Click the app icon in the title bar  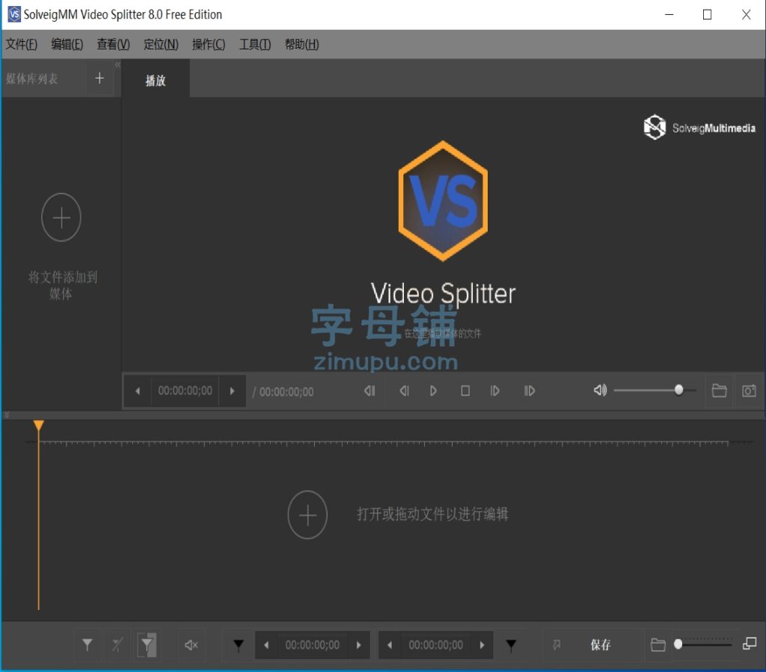click(x=14, y=14)
